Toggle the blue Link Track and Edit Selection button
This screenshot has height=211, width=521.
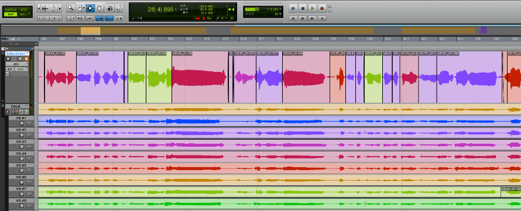click(109, 18)
